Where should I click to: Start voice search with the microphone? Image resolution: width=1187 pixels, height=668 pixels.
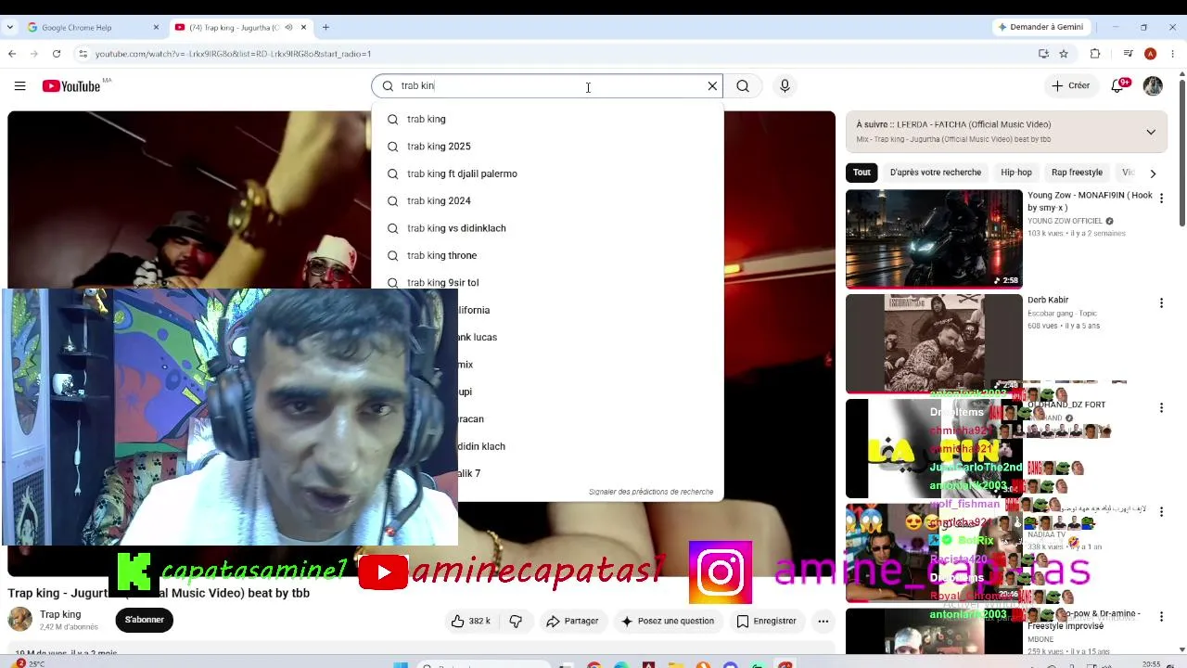pos(785,86)
